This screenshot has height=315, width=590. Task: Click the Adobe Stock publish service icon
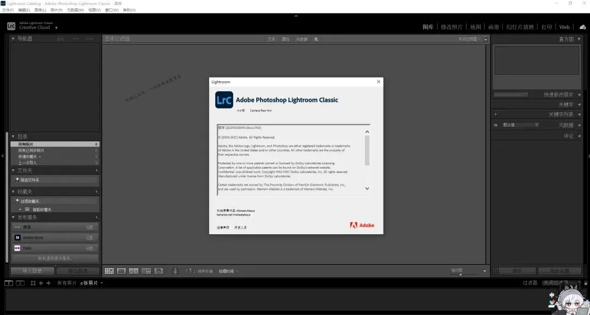(x=17, y=237)
